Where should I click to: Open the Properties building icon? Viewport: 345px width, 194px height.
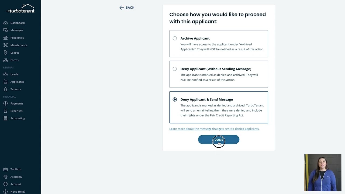point(5,38)
